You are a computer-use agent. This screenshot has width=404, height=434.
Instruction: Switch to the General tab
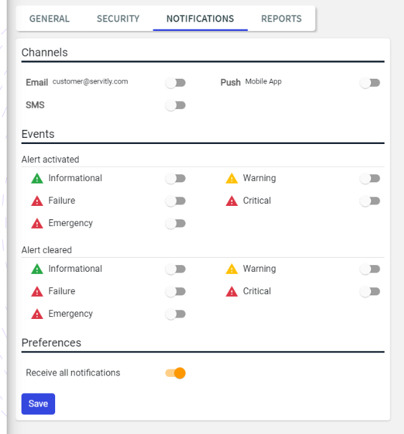click(x=50, y=19)
